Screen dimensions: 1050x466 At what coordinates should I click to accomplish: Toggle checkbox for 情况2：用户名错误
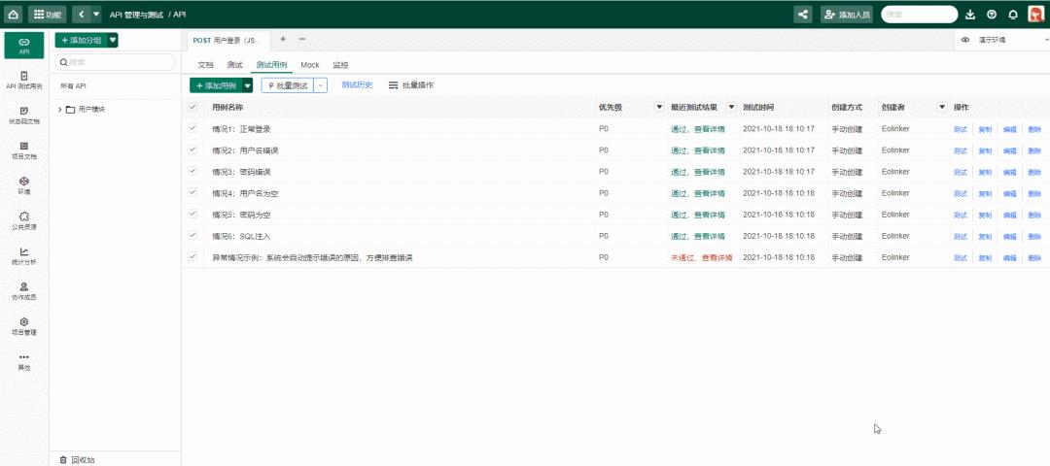click(x=192, y=150)
